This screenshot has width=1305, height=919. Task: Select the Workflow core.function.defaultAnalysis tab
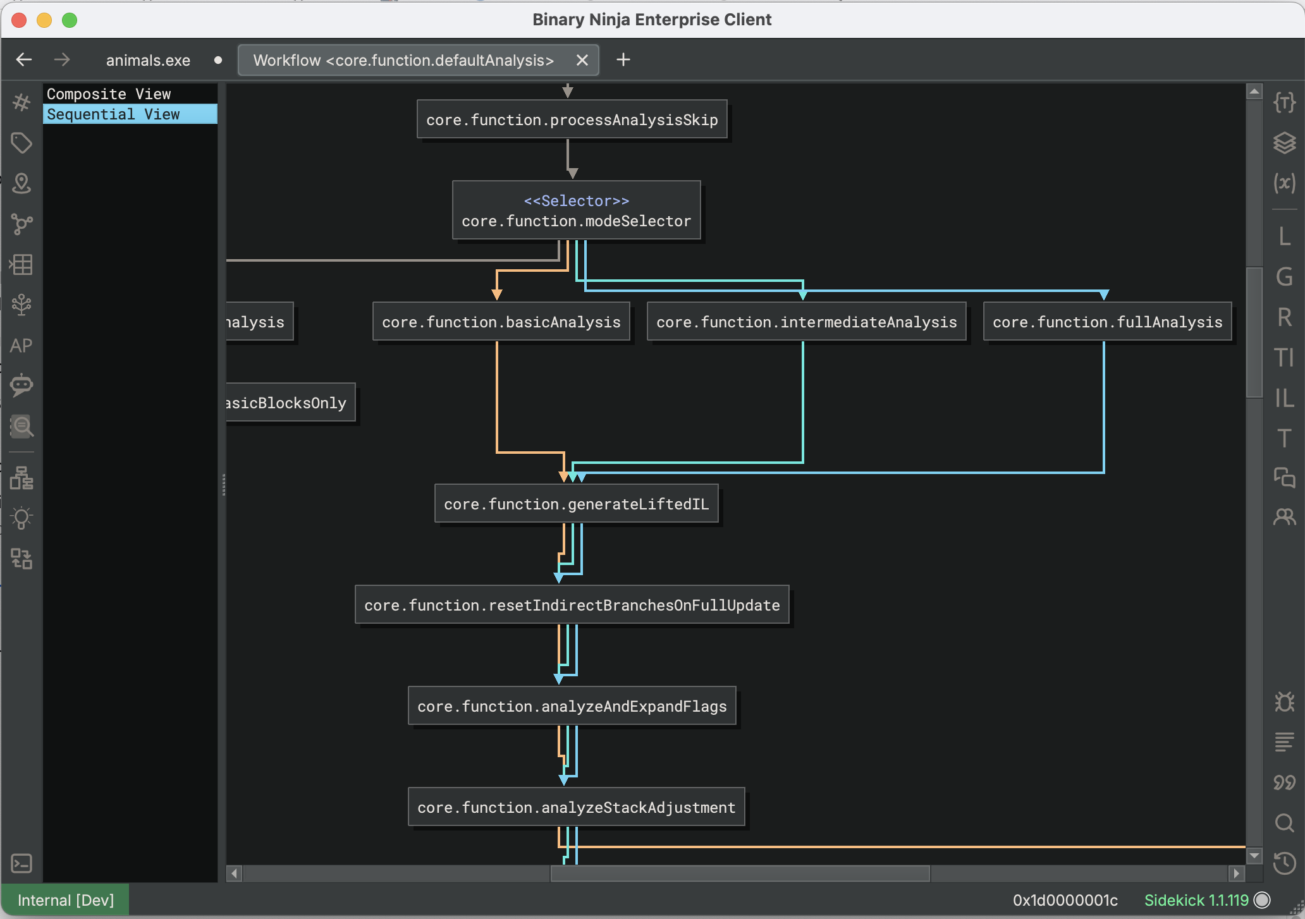click(403, 60)
